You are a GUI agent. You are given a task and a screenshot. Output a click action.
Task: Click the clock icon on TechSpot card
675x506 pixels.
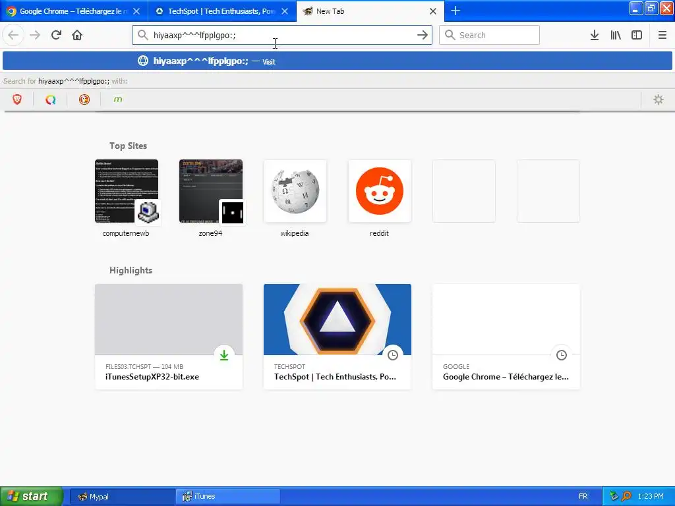[393, 355]
